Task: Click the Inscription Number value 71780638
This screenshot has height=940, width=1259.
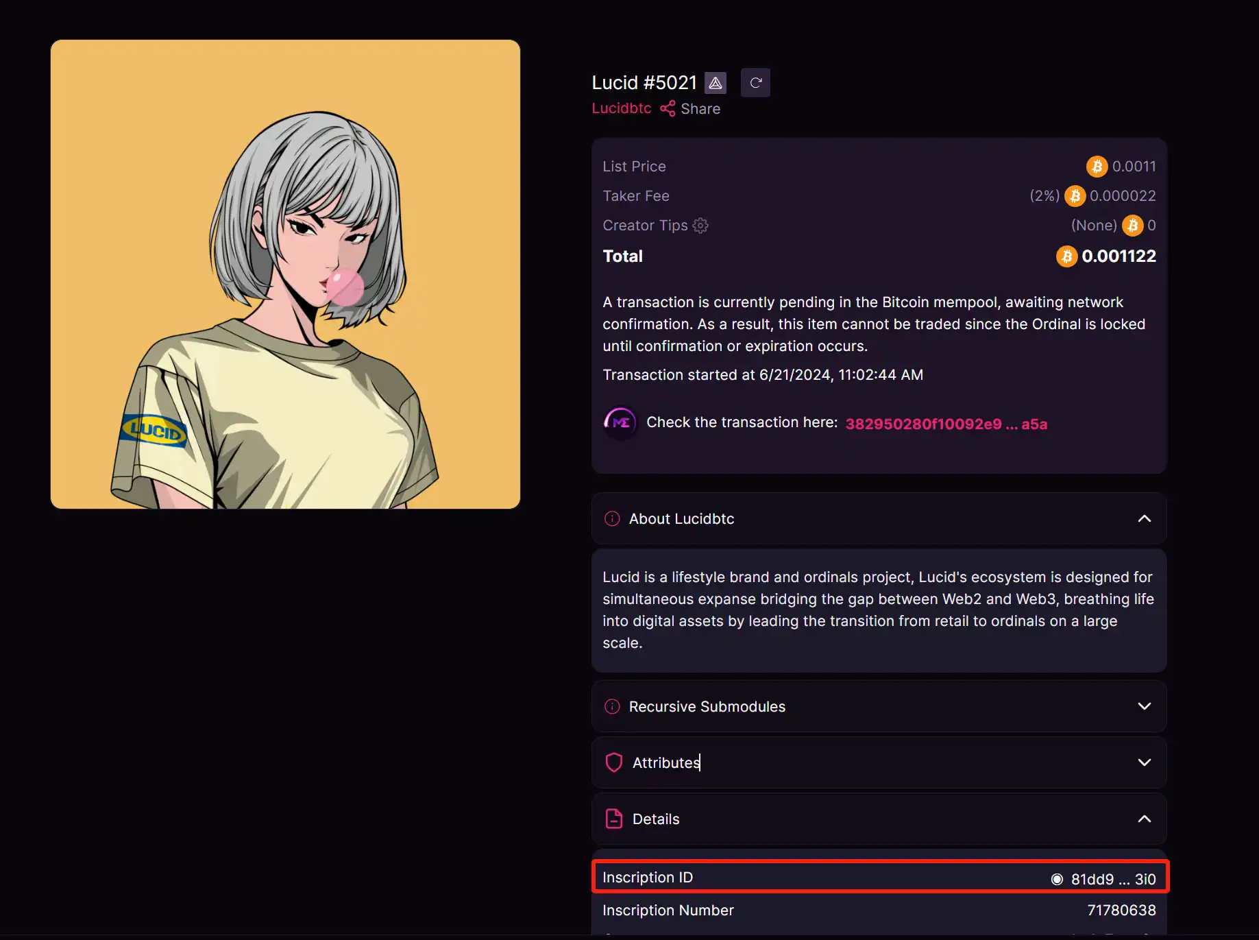Action: pyautogui.click(x=1121, y=911)
